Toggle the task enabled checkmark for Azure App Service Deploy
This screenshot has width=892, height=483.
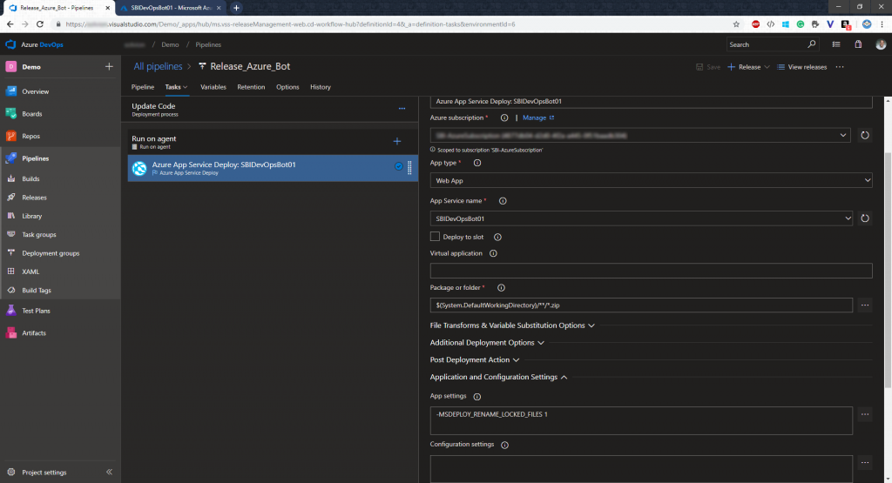[399, 166]
